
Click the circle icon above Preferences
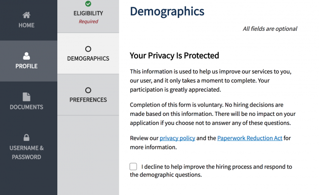88,90
